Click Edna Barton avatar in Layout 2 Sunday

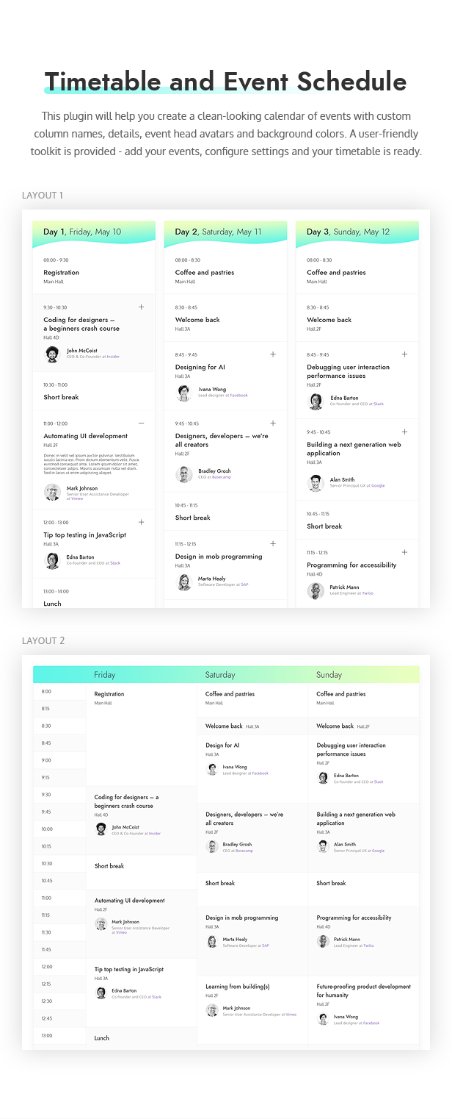323,778
